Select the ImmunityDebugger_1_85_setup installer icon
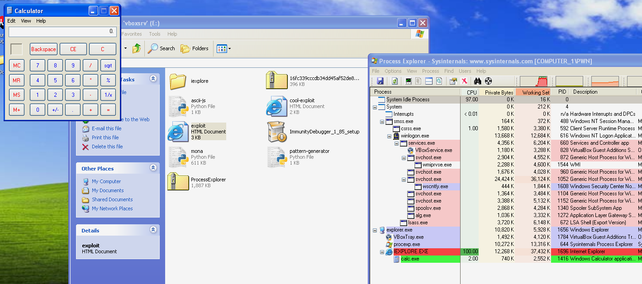642x284 pixels. [x=277, y=132]
